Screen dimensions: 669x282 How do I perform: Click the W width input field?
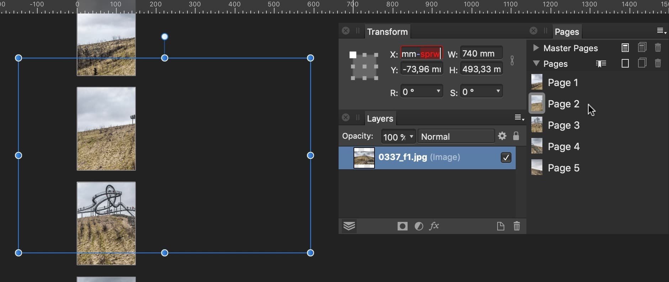tap(481, 54)
